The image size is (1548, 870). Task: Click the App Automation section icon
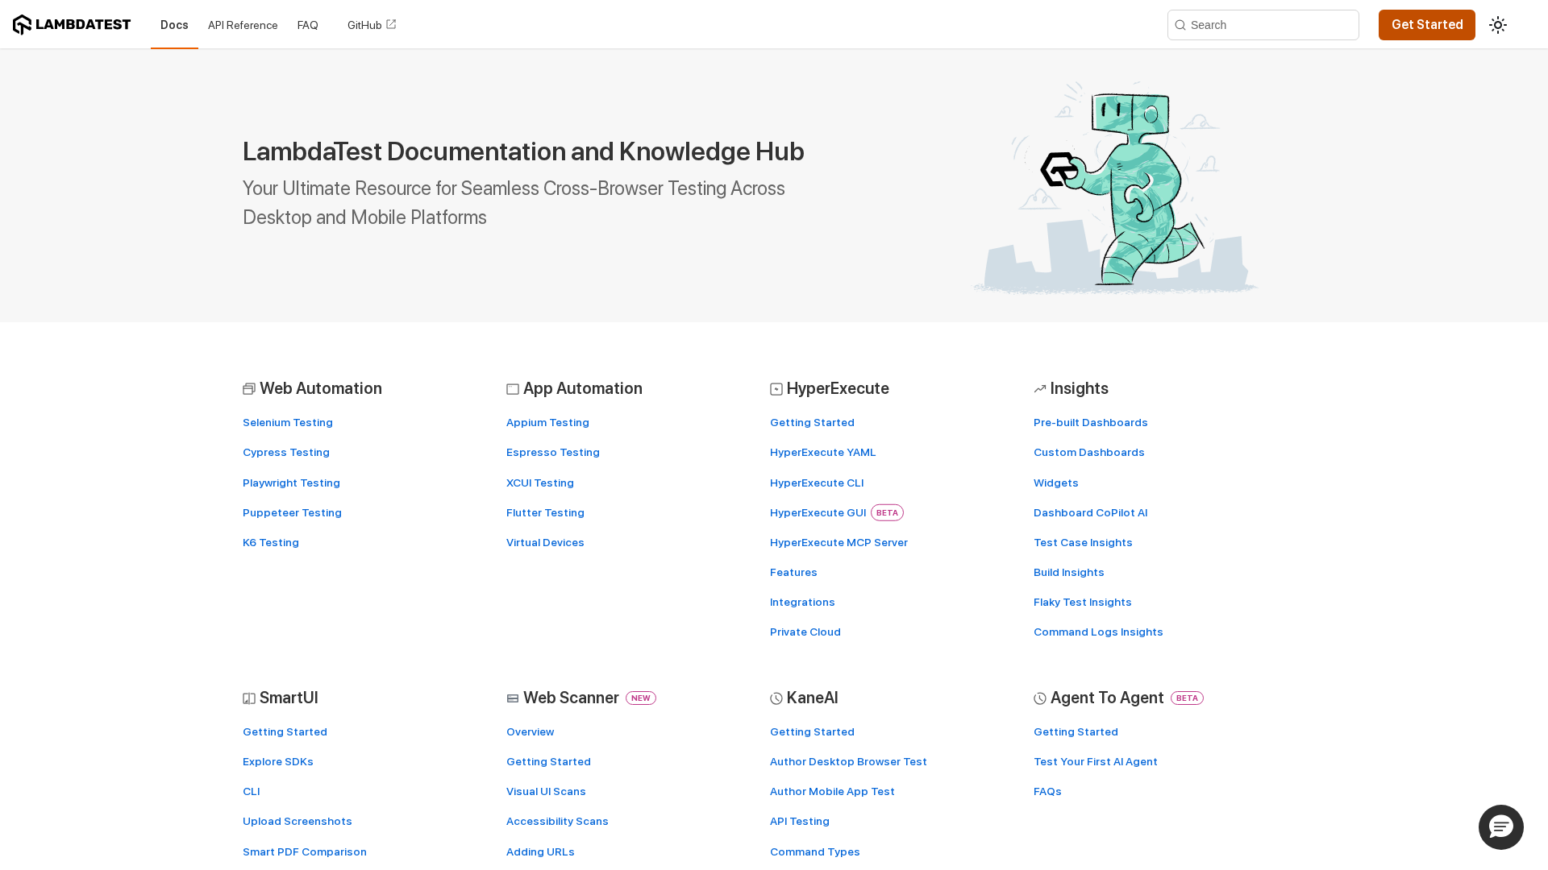point(513,389)
